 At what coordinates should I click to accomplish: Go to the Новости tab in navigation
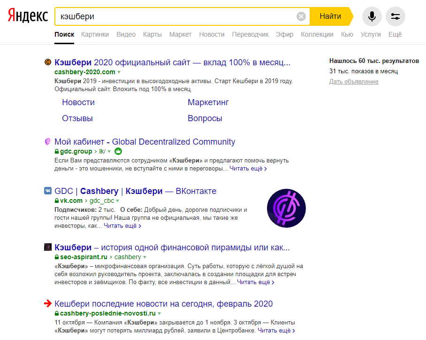pos(212,35)
